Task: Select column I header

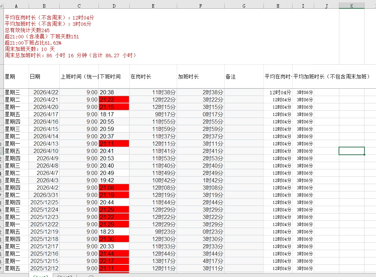Action: [x=303, y=6]
